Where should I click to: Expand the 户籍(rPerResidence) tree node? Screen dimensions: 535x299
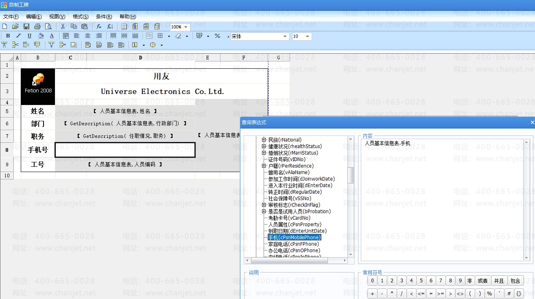click(x=264, y=166)
